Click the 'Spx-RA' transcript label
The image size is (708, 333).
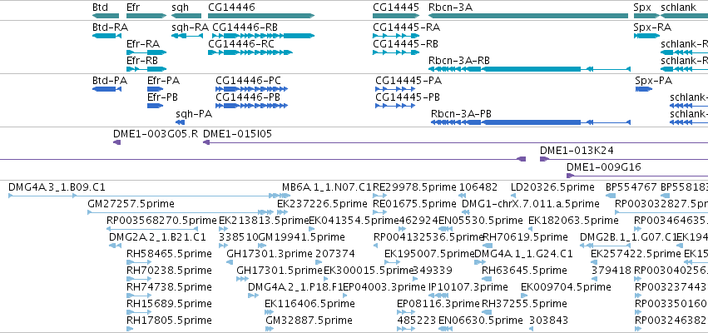[x=652, y=28]
